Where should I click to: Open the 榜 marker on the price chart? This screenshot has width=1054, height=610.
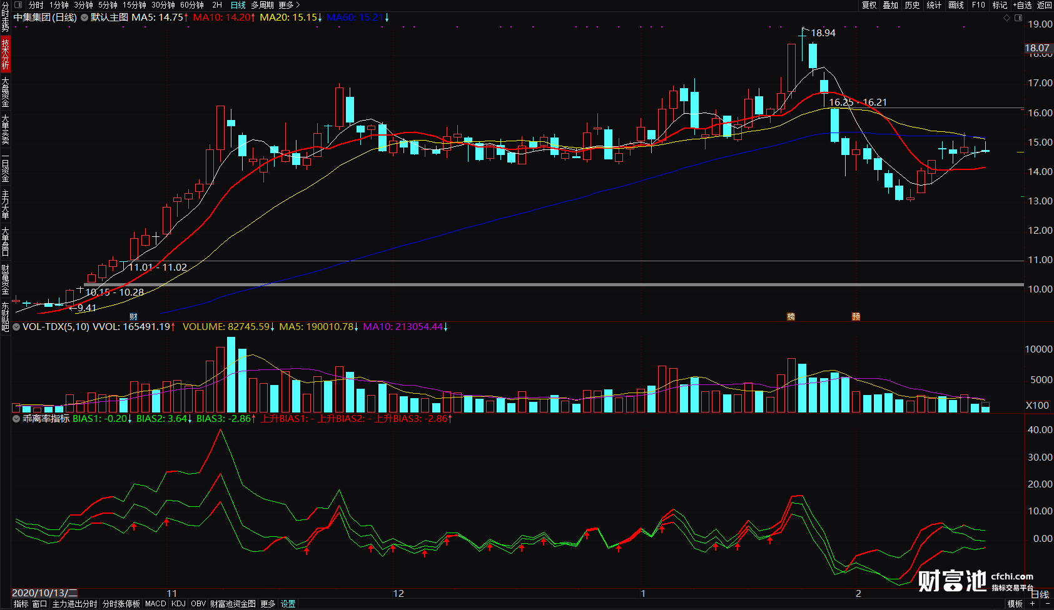[791, 317]
